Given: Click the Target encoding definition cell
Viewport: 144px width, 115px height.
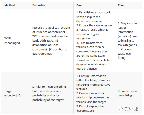Looking at the screenshot, I should pos(49,93).
